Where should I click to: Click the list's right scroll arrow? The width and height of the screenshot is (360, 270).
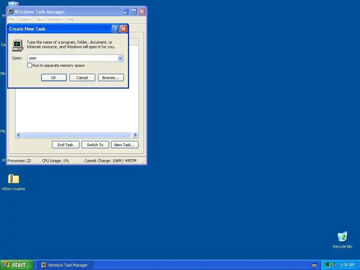pos(135,135)
